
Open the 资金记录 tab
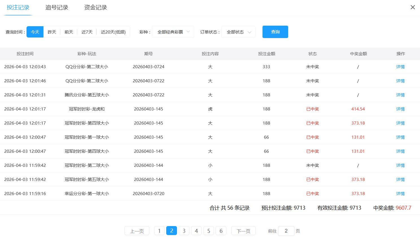pos(95,7)
